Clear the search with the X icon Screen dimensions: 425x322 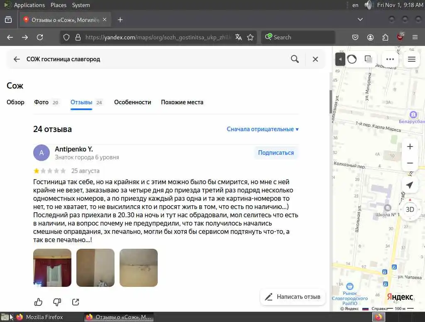tap(315, 59)
